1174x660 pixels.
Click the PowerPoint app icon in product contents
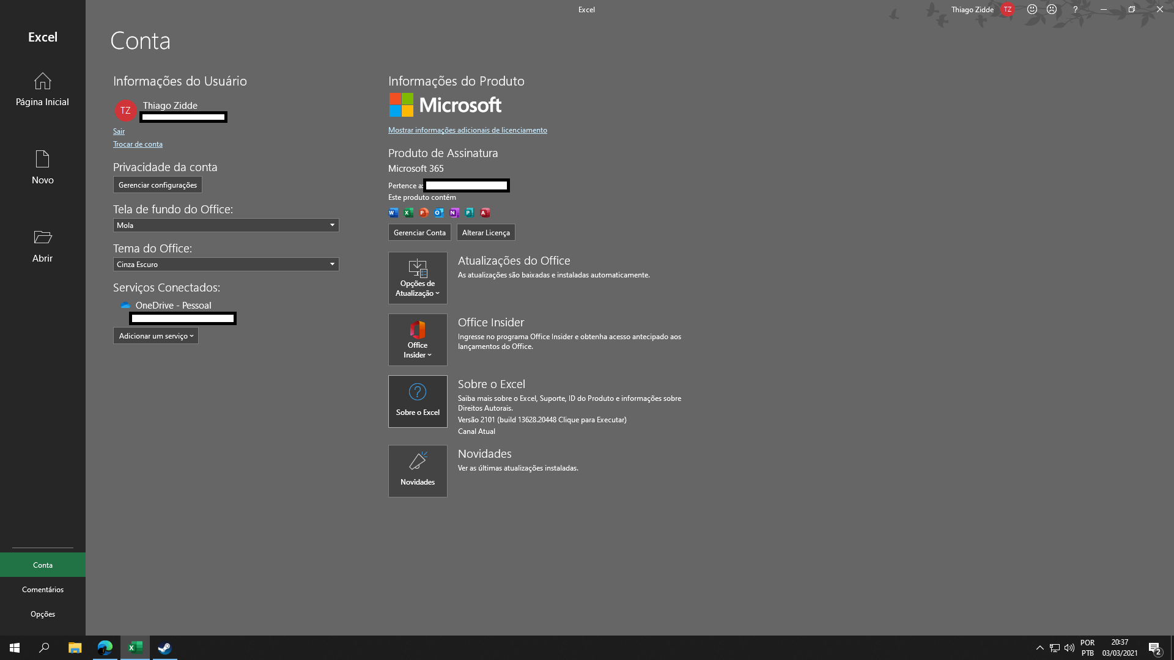[424, 213]
